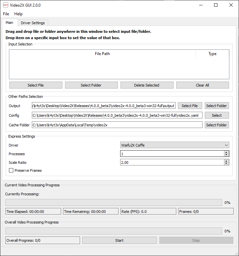239x256 pixels.
Task: Click the Config path input field
Action: coord(117,115)
